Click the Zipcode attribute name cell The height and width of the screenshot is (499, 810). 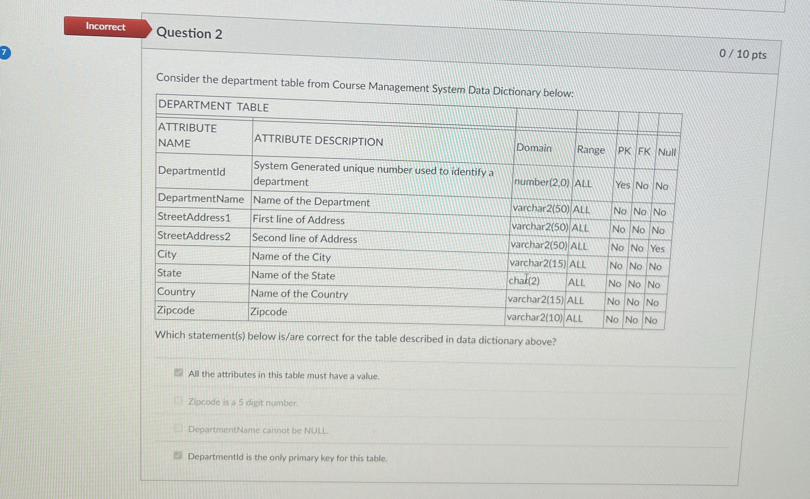(176, 310)
